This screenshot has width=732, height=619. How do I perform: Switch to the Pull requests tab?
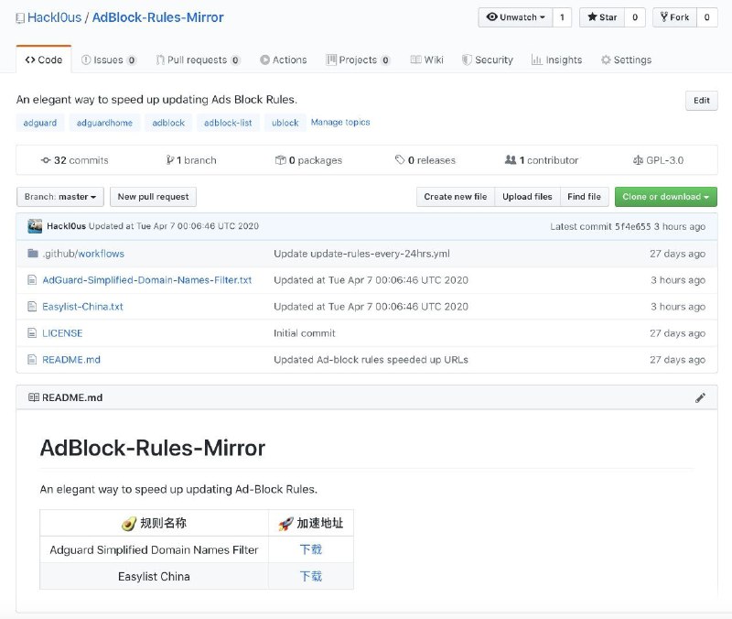pyautogui.click(x=198, y=60)
